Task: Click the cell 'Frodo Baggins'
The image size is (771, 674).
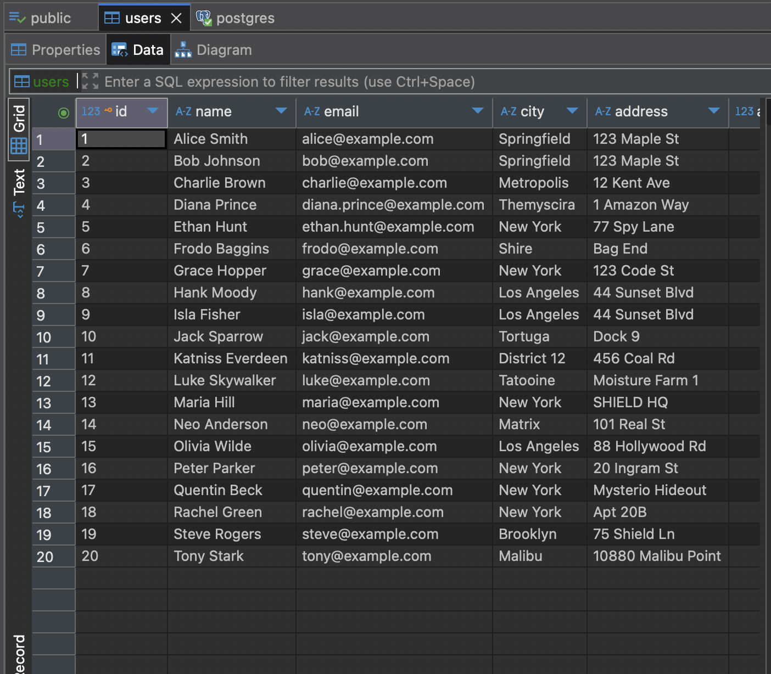Action: pos(232,249)
